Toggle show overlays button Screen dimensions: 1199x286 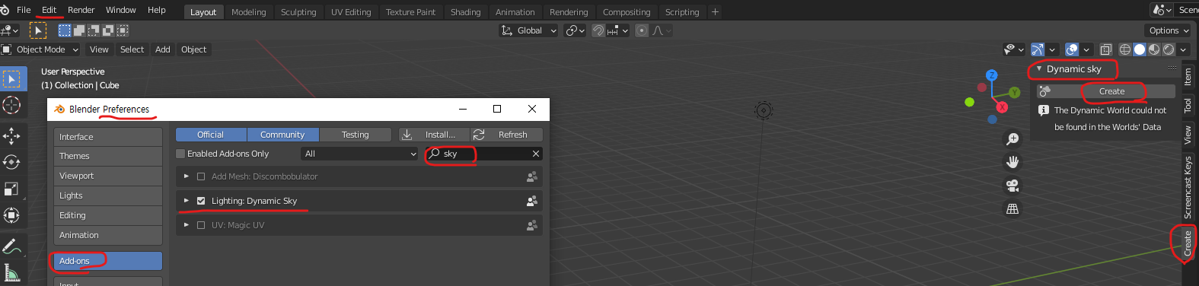point(1072,49)
